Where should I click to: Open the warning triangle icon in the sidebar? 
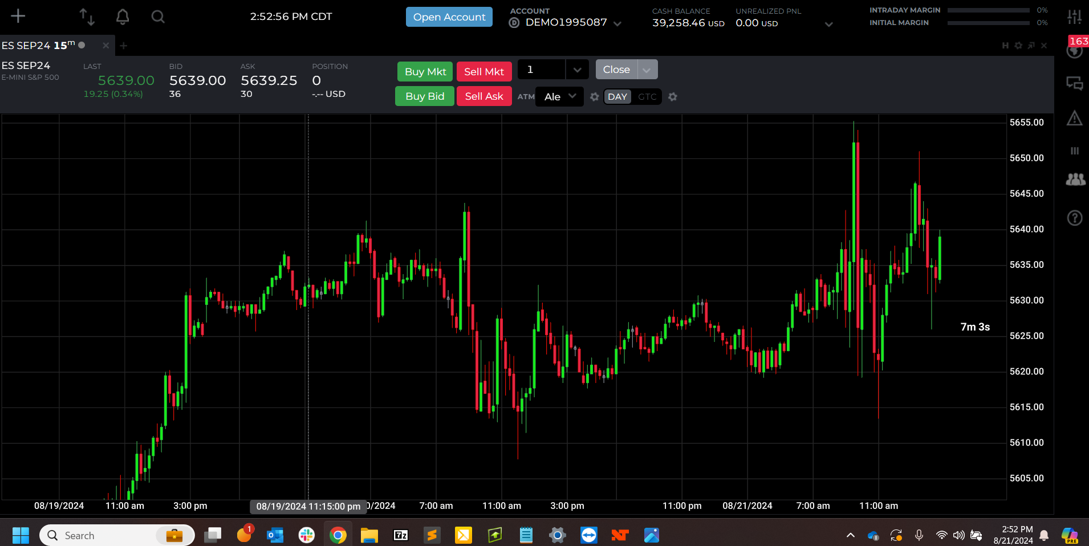1075,118
